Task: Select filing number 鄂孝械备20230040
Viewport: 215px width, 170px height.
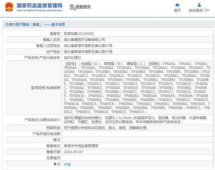Action: (x=79, y=33)
